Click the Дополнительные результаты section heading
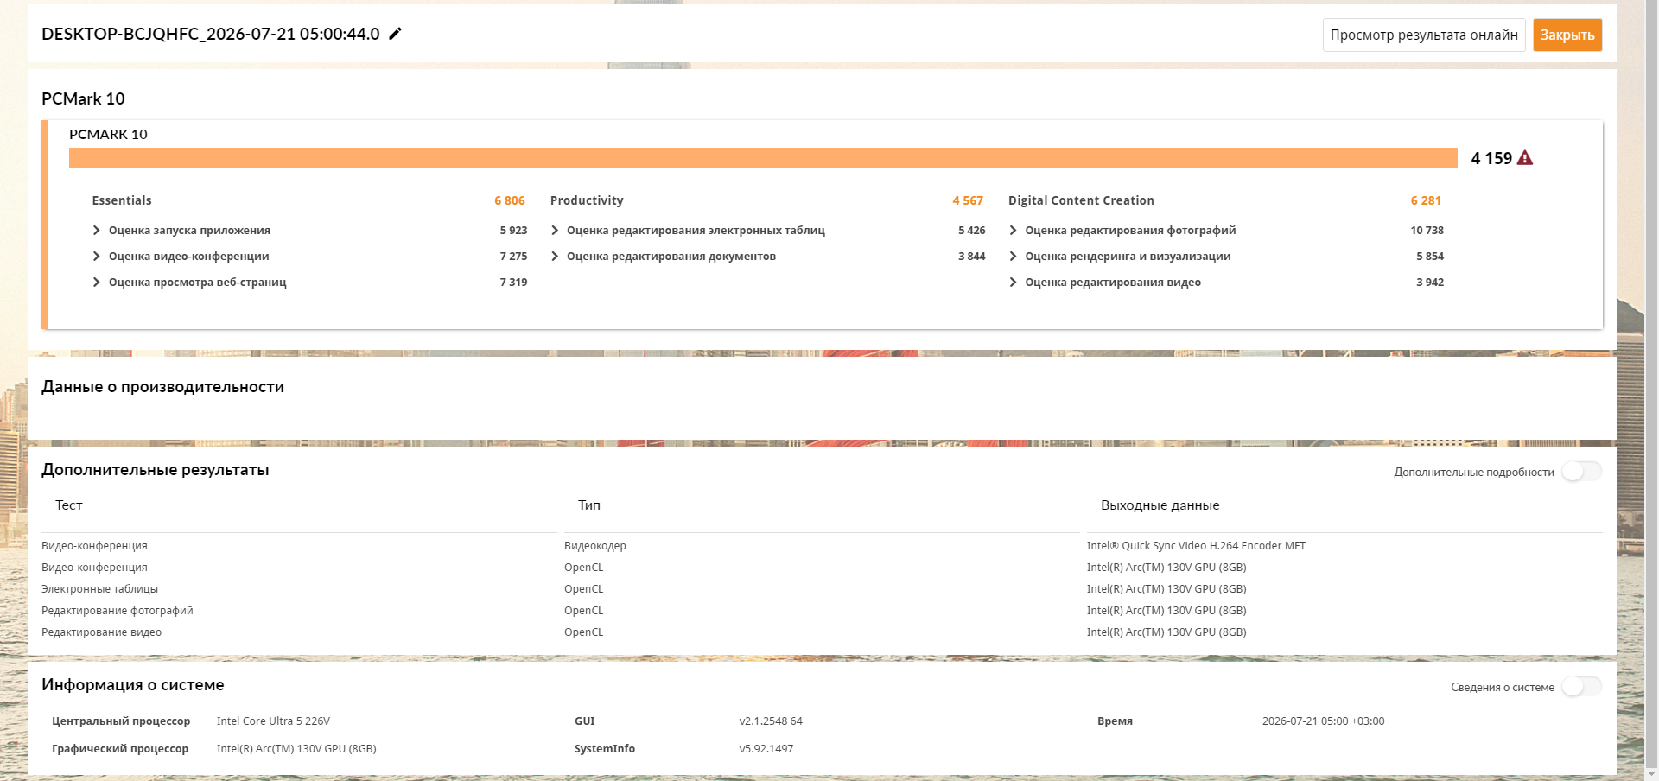Screen dimensions: 1659x781 point(156,470)
